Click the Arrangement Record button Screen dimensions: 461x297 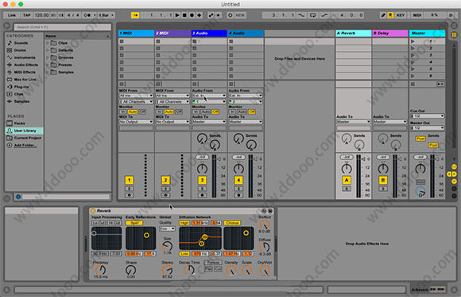[192, 15]
